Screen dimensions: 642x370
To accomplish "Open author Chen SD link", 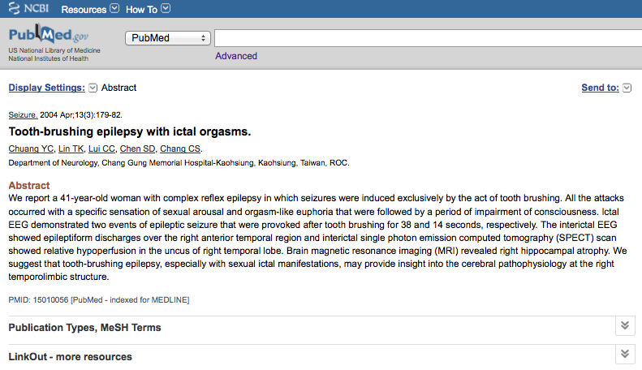I will click(137, 149).
